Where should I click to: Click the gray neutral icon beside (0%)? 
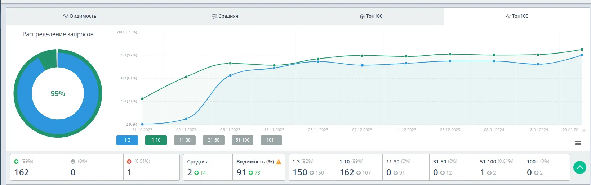[x=73, y=162]
